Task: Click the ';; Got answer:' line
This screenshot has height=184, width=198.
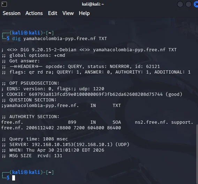Action: point(21,61)
